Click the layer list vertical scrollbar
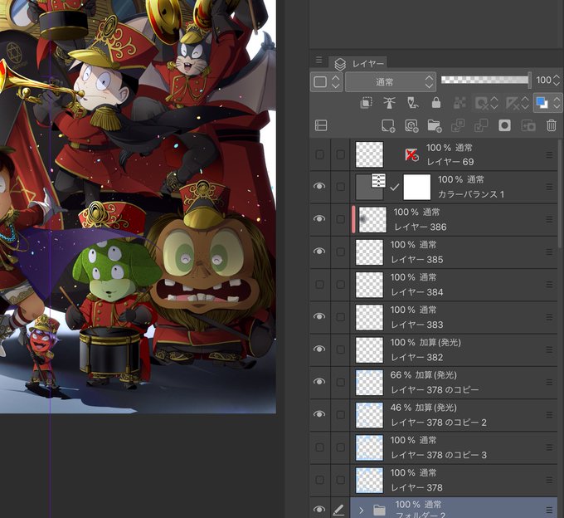This screenshot has width=564, height=518. point(560,194)
